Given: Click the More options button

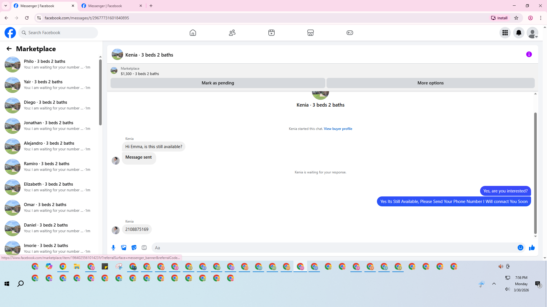Looking at the screenshot, I should coord(430,83).
